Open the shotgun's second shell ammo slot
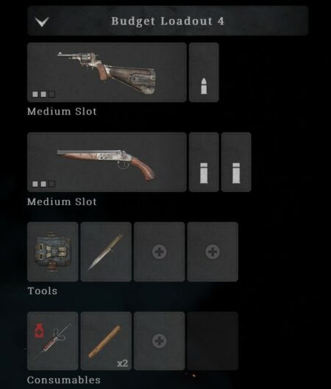This screenshot has width=331, height=389. coord(236,162)
